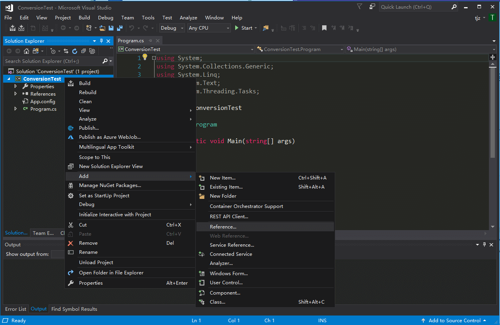This screenshot has height=325, width=500.
Task: Go to the next bookmark
Action: (342, 28)
